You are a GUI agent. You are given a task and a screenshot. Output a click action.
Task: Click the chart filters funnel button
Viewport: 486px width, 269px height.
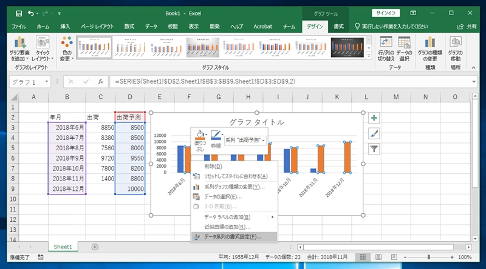coord(374,149)
